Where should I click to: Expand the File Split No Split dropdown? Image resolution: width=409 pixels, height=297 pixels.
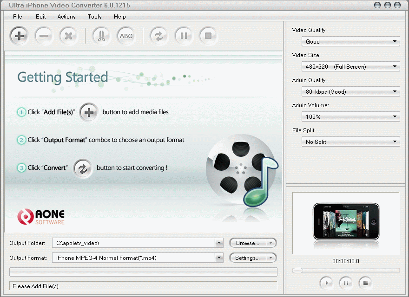pos(350,142)
